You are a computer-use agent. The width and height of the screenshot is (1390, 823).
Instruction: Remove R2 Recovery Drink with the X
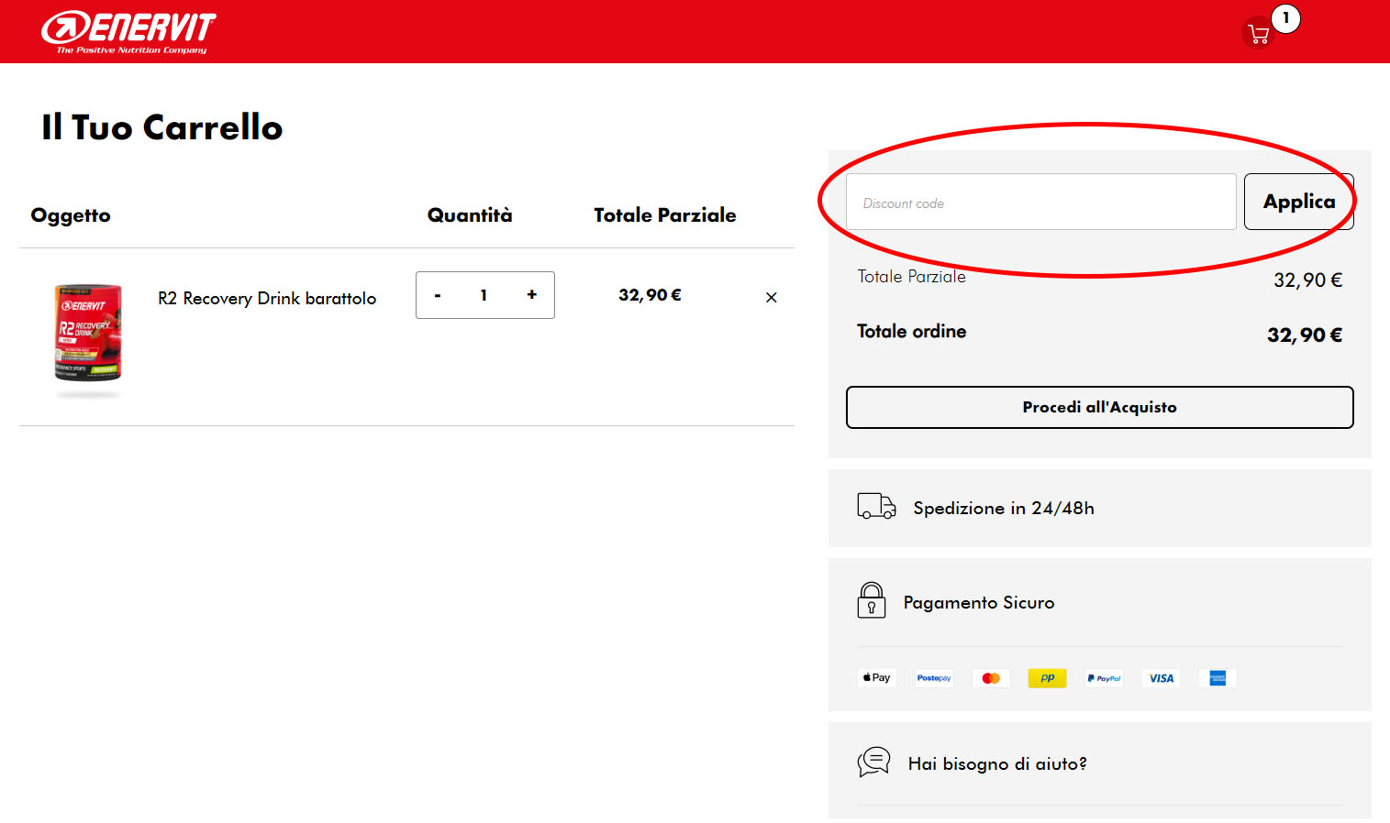coord(771,297)
